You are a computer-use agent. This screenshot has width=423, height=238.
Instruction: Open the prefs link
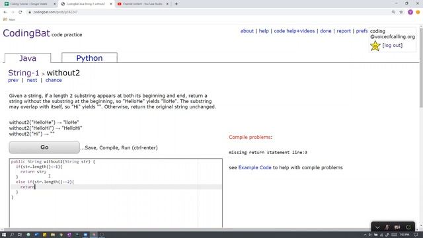362,31
